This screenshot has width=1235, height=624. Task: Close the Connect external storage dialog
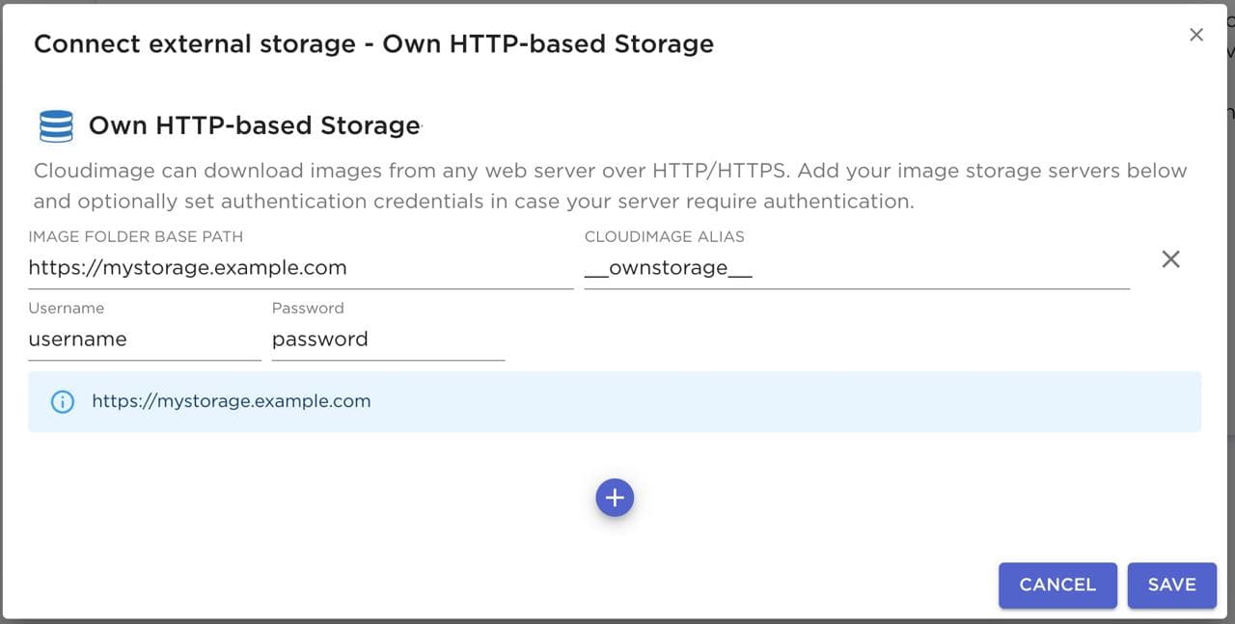pos(1196,35)
